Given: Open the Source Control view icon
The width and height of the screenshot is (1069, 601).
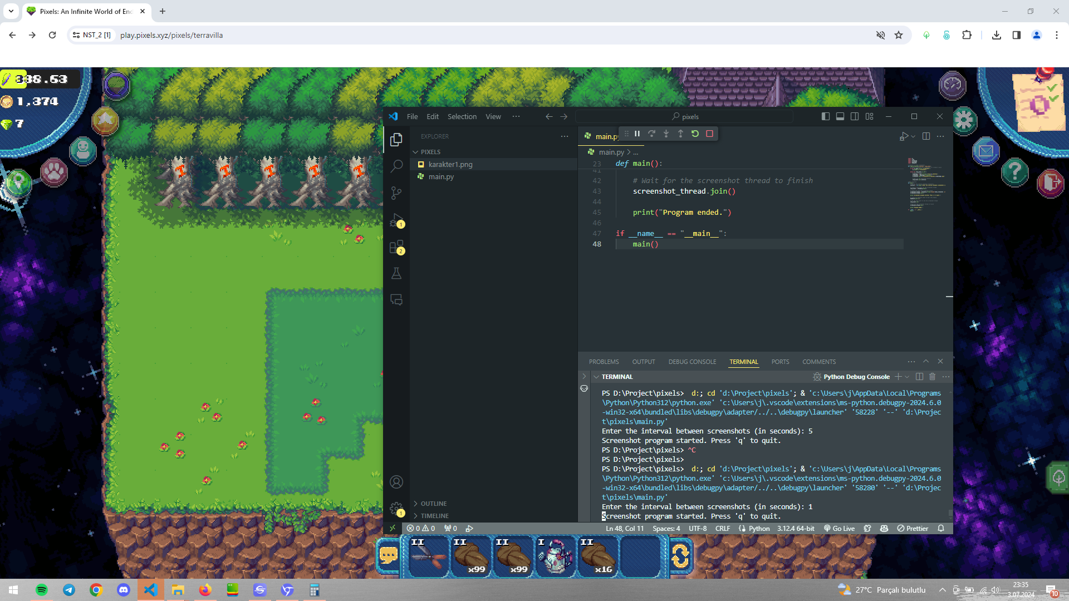Looking at the screenshot, I should [396, 193].
